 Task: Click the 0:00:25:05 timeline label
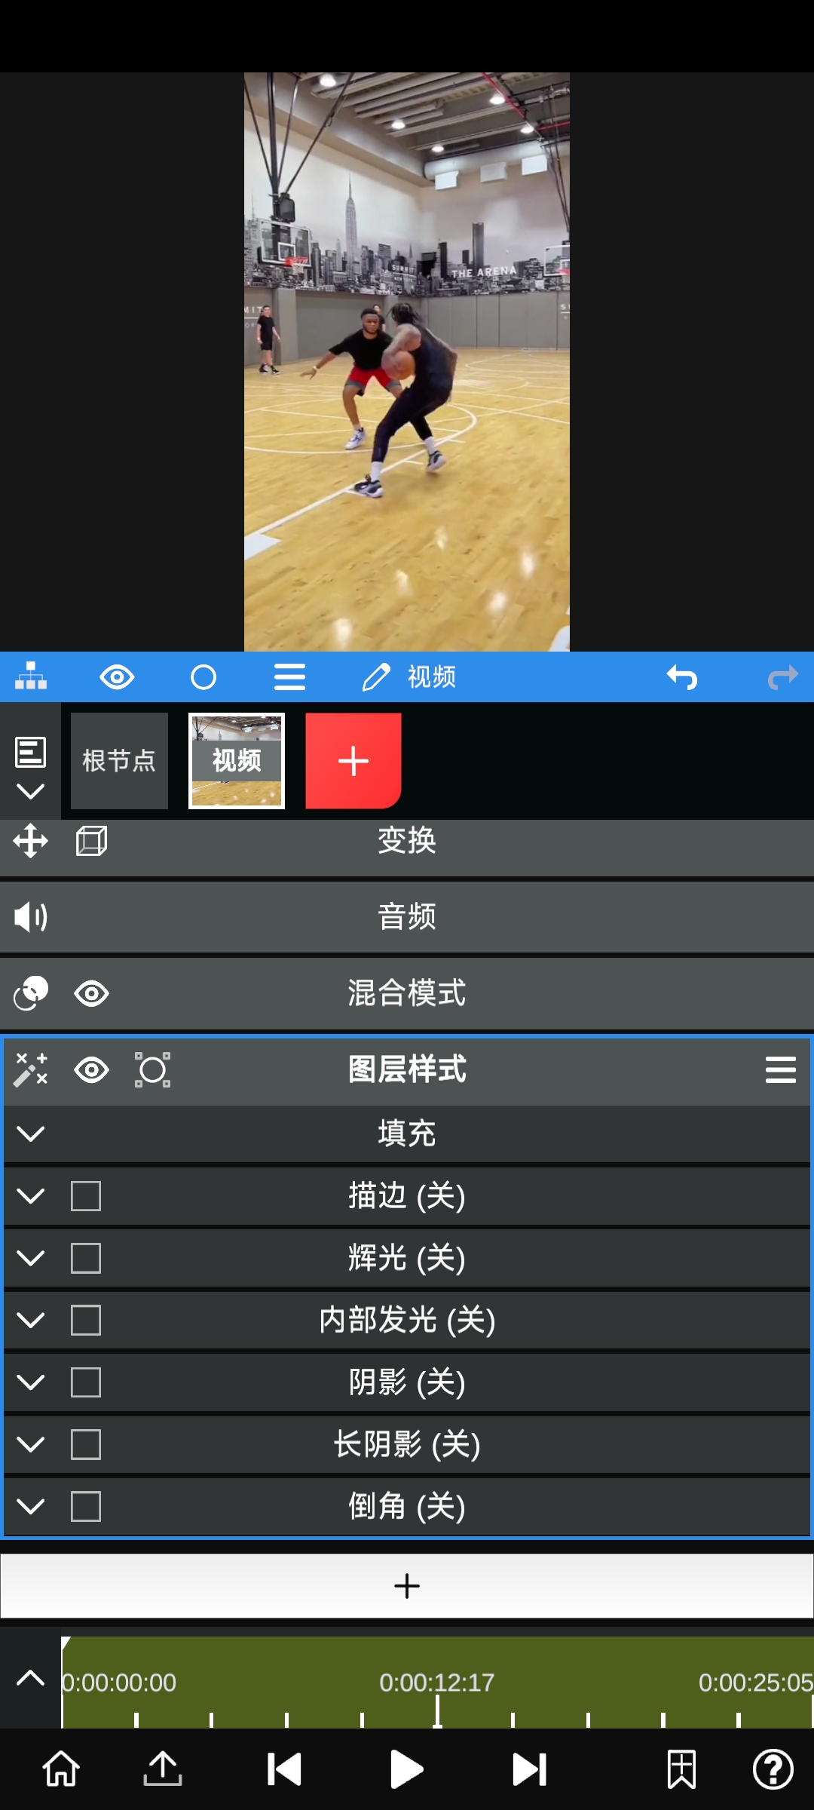pos(755,1683)
